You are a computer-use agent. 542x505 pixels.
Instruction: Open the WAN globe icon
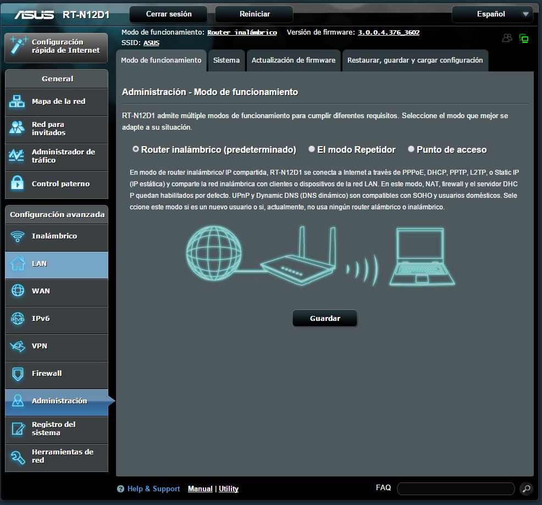point(18,291)
